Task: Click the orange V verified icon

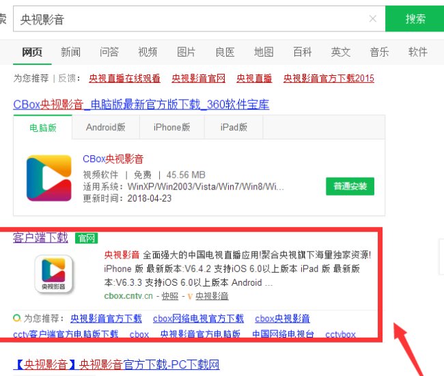Action: pyautogui.click(x=190, y=297)
